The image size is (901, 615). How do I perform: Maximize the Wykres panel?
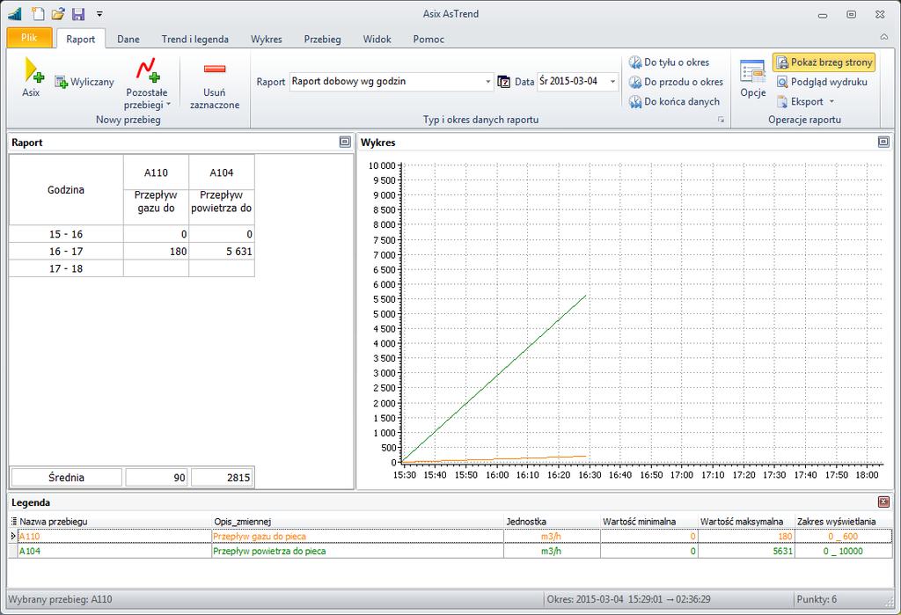883,142
